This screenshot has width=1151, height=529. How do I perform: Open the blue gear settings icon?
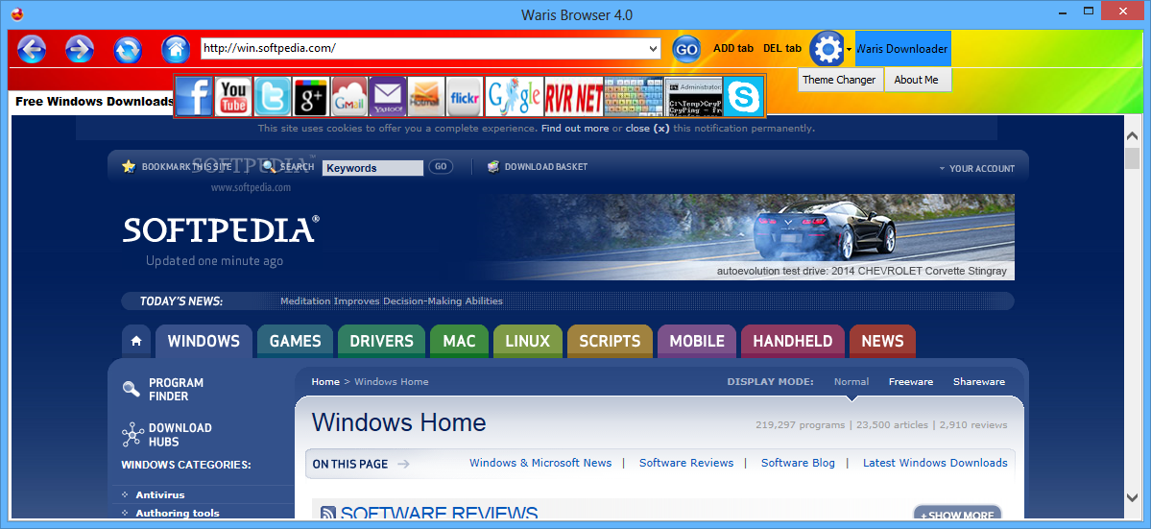827,49
